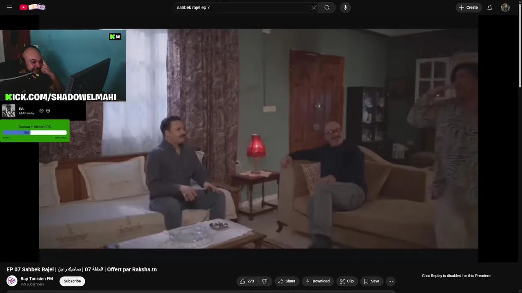Screen dimensions: 522x293
Task: Open the Create button
Action: [x=469, y=7]
